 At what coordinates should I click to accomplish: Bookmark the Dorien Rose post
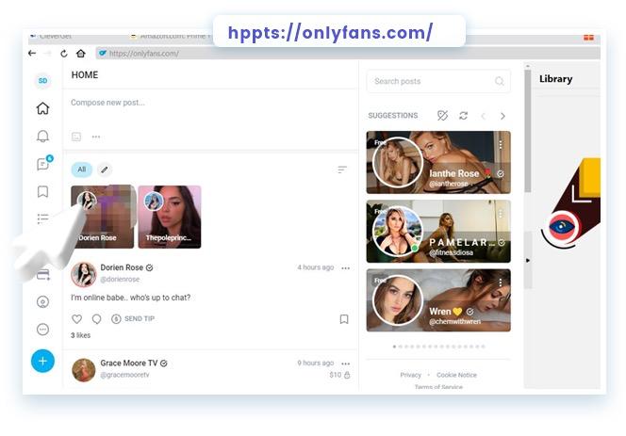pyautogui.click(x=344, y=318)
